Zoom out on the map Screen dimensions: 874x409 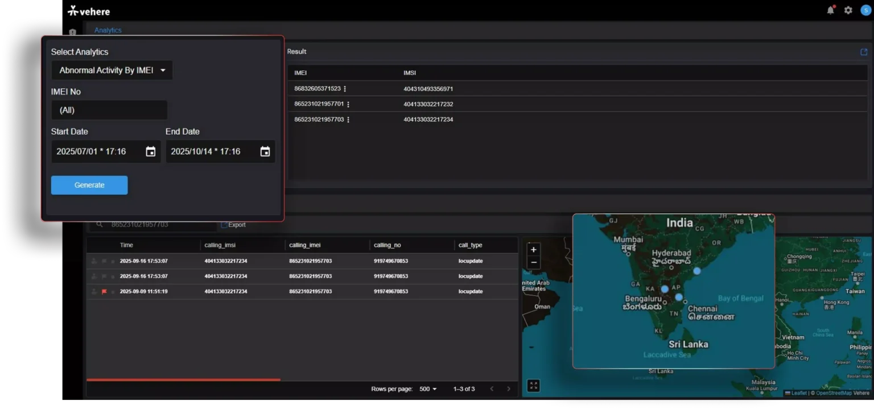point(533,262)
